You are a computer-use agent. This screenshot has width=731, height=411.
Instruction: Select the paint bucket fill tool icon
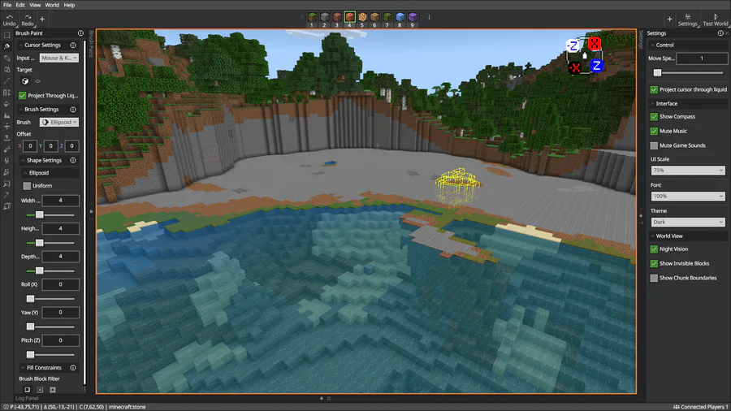pos(6,104)
